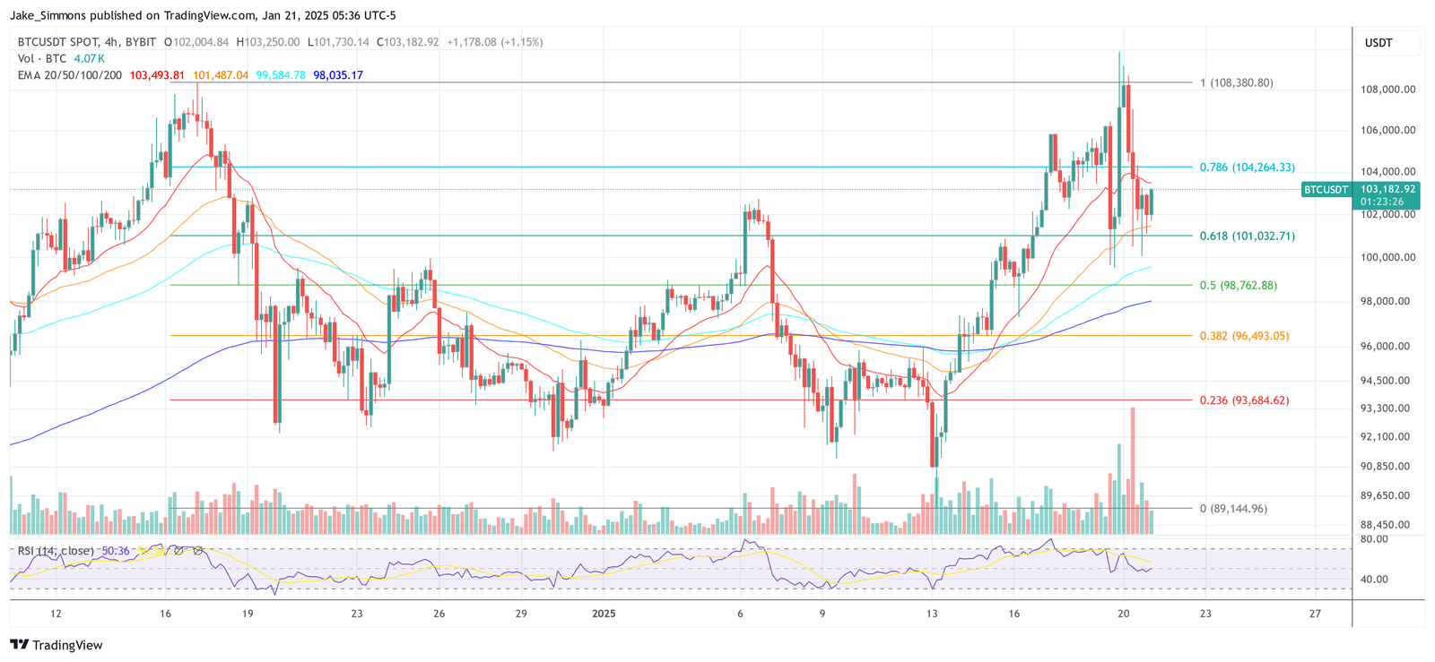Image resolution: width=1435 pixels, height=662 pixels.
Task: Click the high price value 103,250.00
Action: [272, 42]
